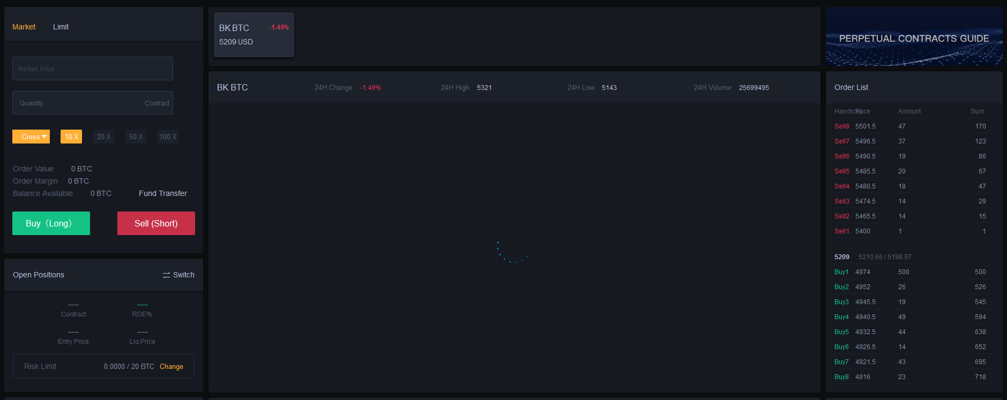The height and width of the screenshot is (400, 1007).
Task: Switch to the Limit order tab
Action: pyautogui.click(x=61, y=27)
